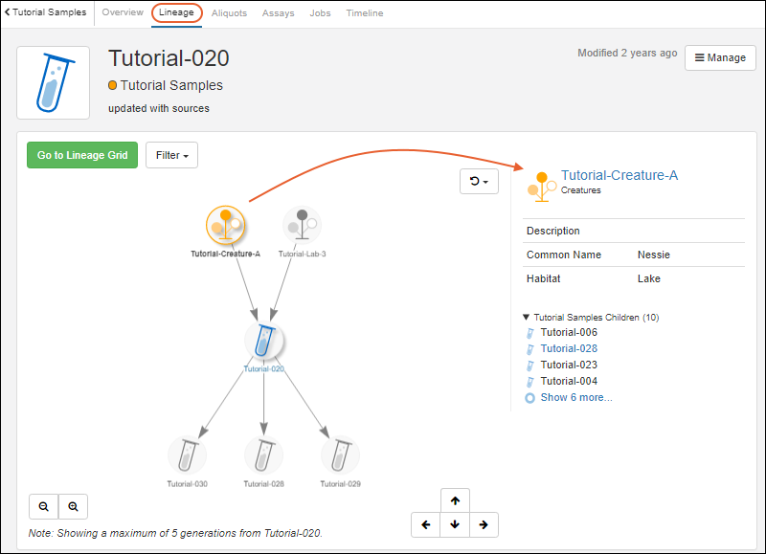Click Go to Lineage Grid button

[x=82, y=155]
